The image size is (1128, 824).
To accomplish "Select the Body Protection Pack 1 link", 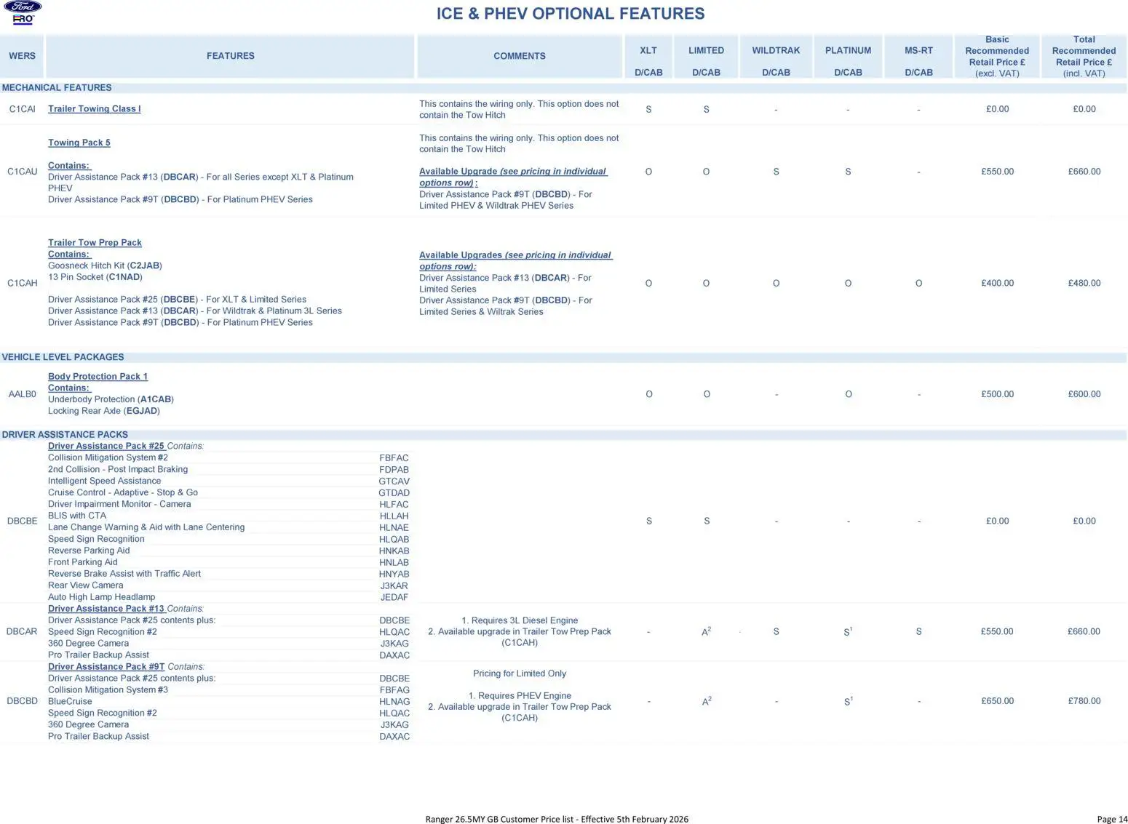I will (x=98, y=377).
